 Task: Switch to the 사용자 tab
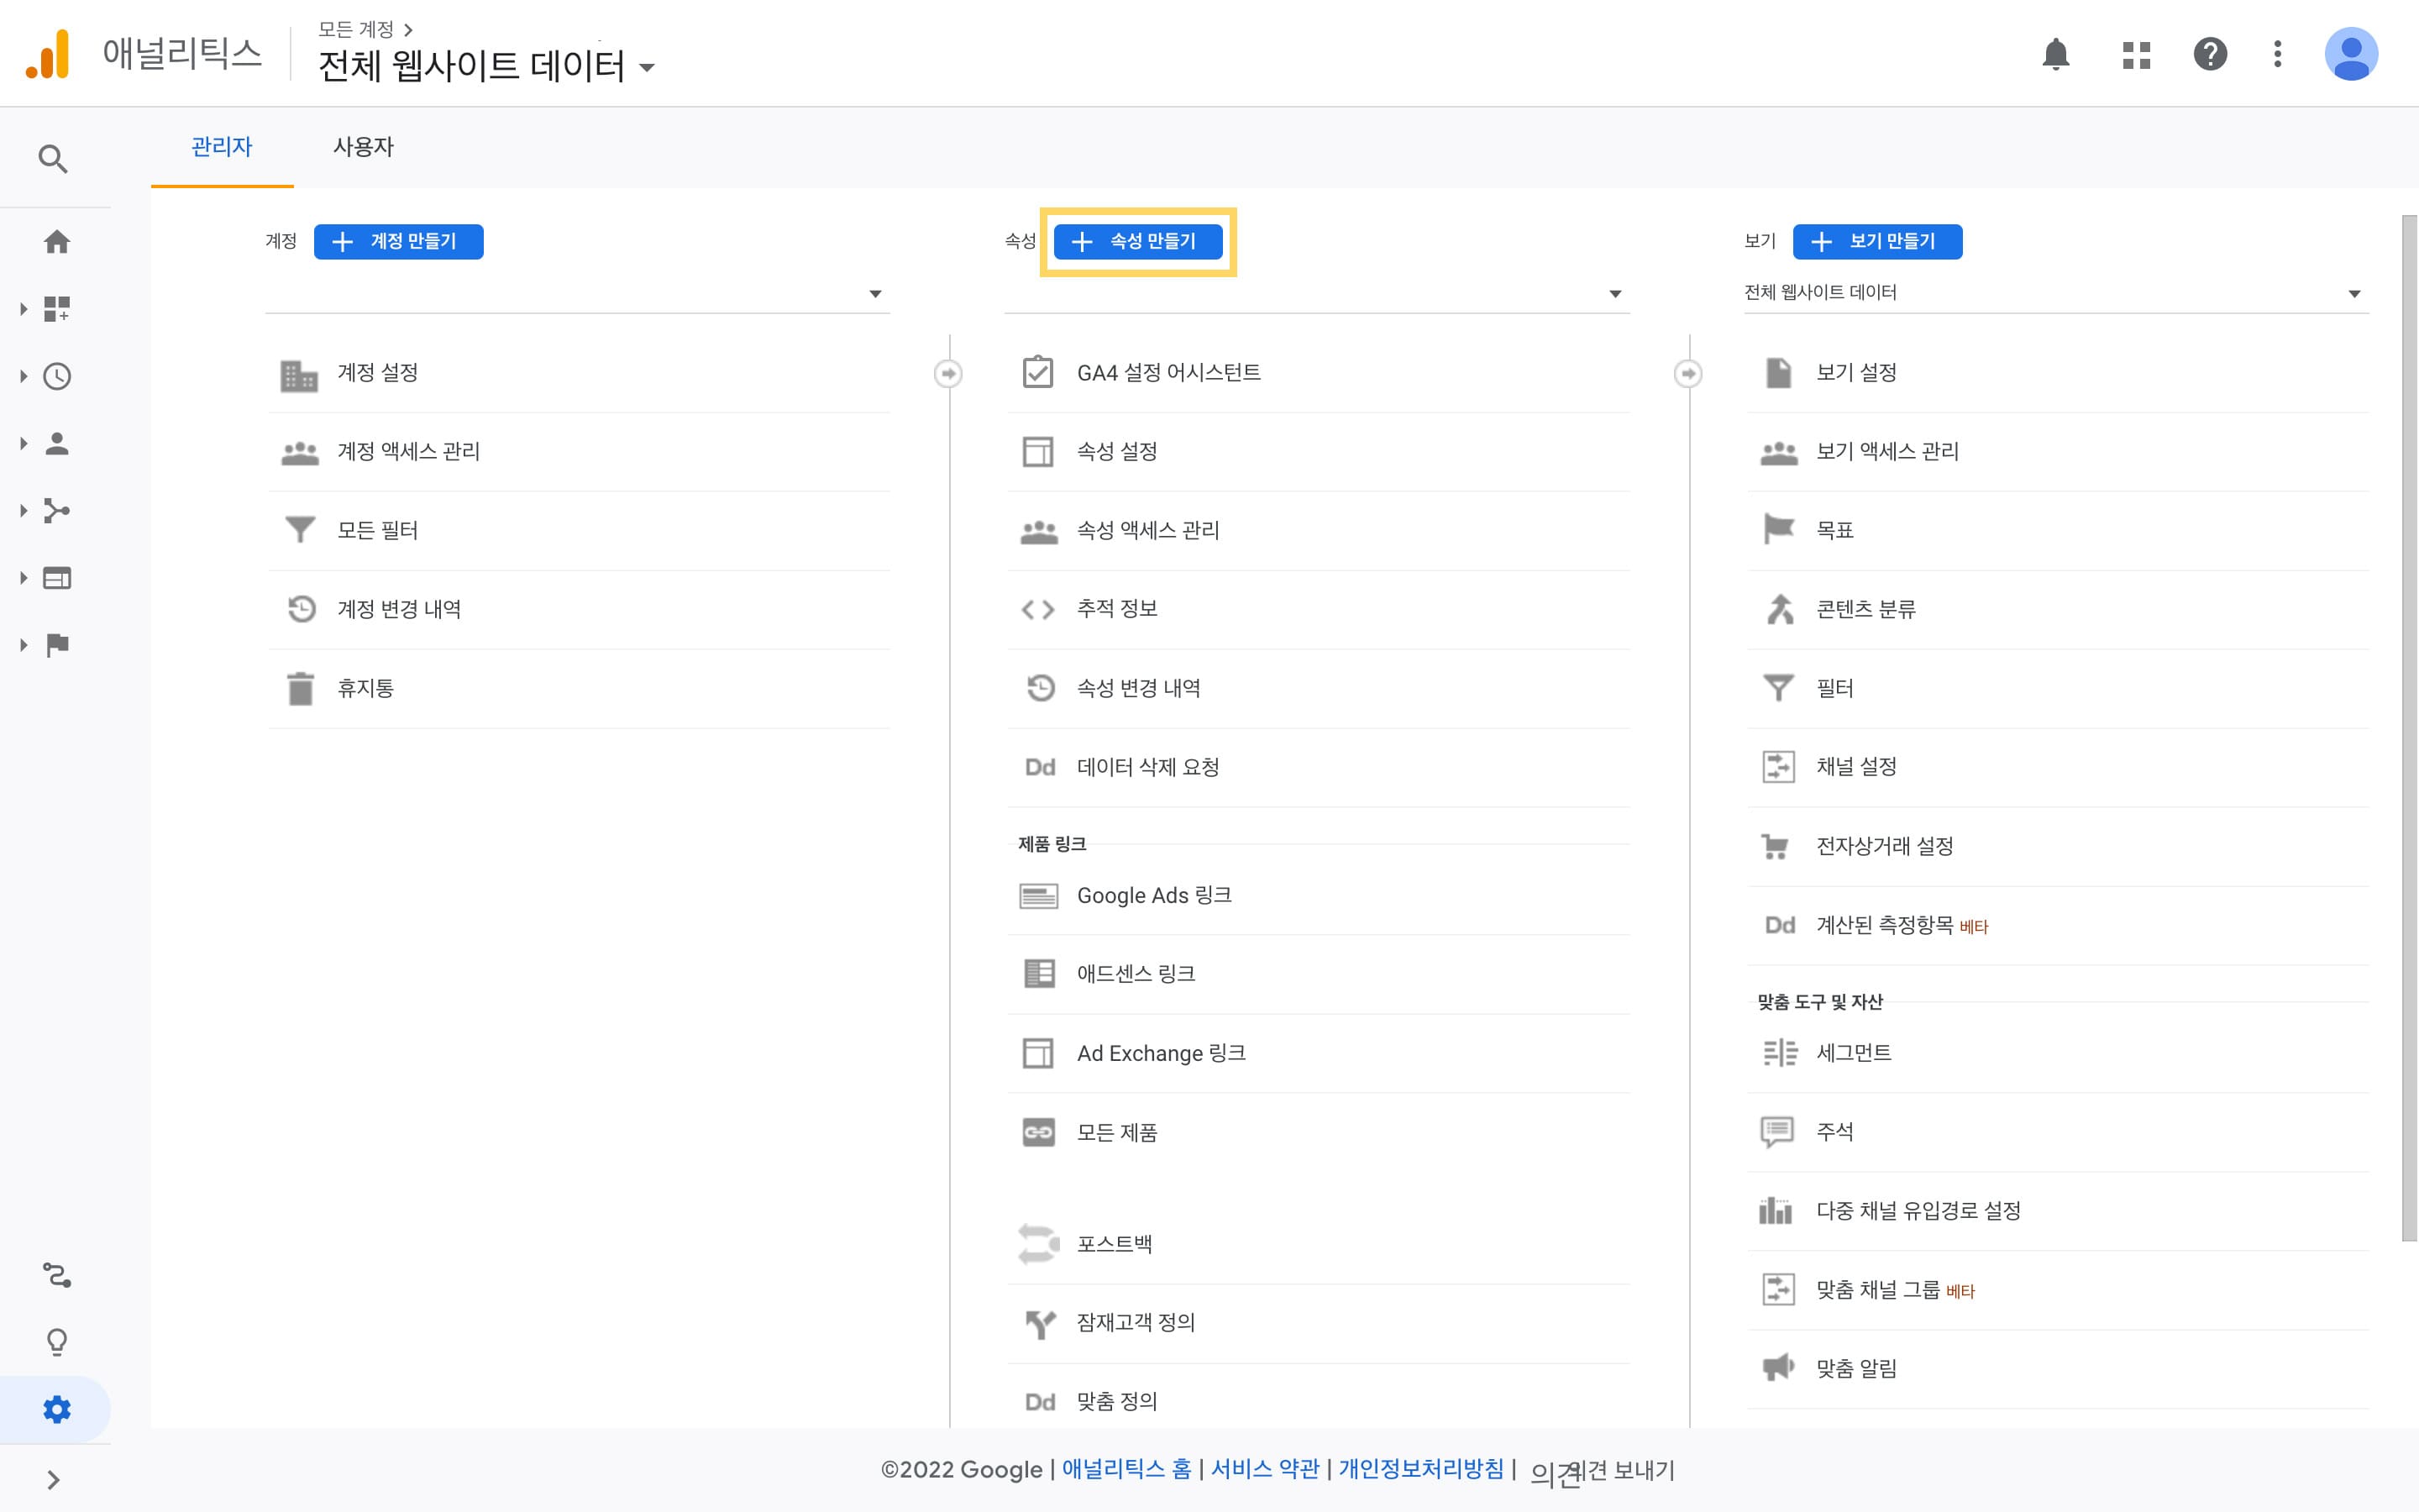(x=363, y=147)
